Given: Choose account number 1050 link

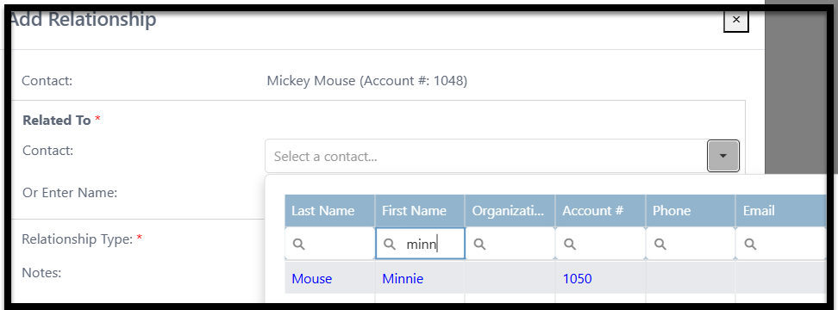Looking at the screenshot, I should point(577,278).
